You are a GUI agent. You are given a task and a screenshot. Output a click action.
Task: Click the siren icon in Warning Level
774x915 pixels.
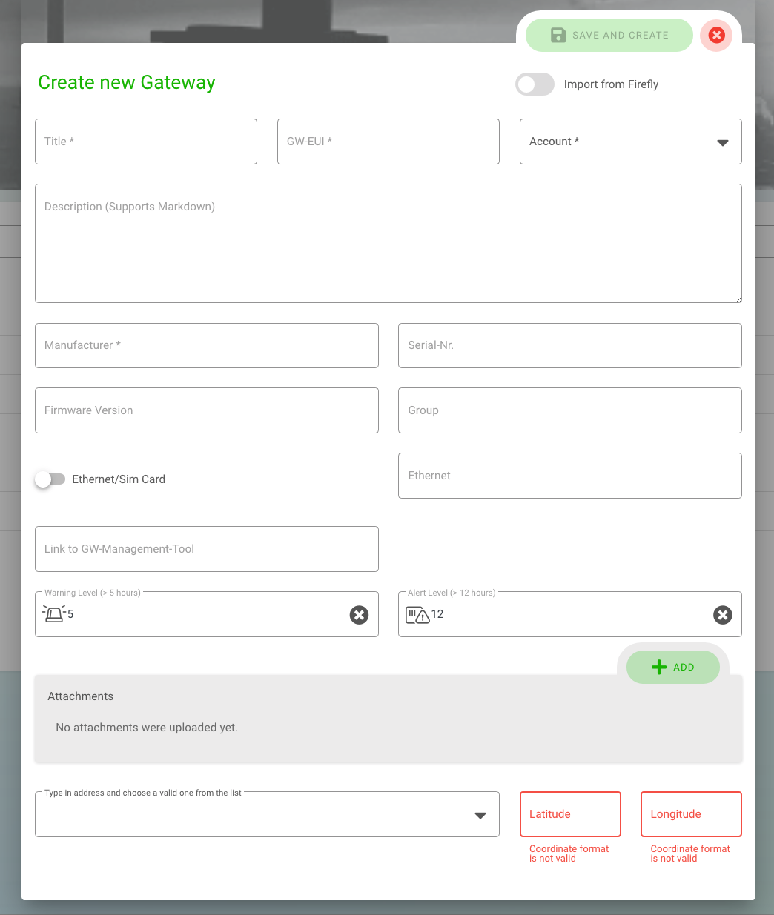[54, 613]
